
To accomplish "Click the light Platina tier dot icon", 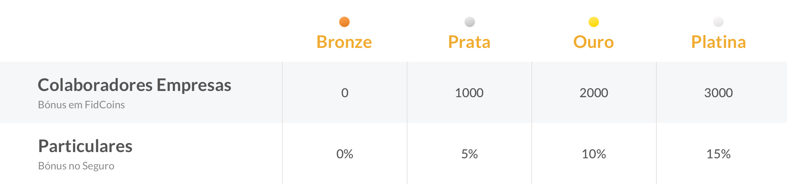I will coord(718,22).
